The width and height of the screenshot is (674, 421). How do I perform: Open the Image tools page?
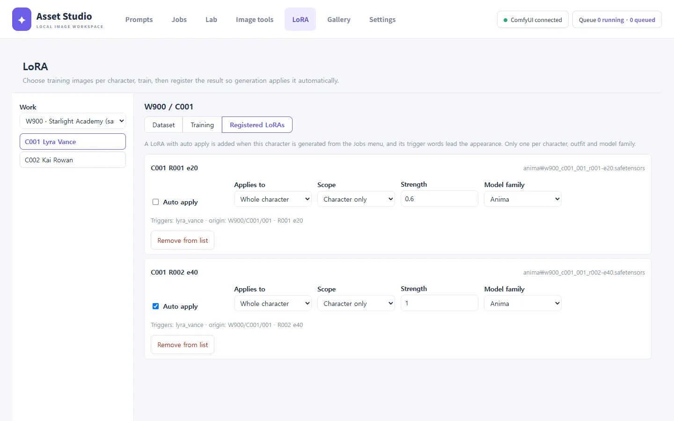(x=255, y=20)
